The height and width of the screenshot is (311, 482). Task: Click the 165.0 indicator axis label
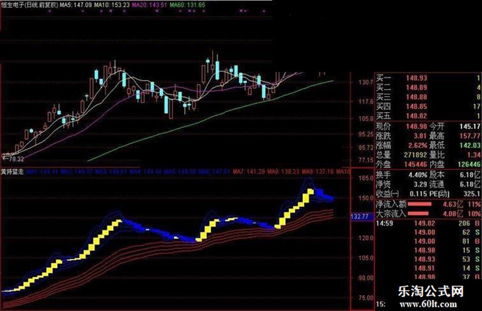tap(366, 178)
